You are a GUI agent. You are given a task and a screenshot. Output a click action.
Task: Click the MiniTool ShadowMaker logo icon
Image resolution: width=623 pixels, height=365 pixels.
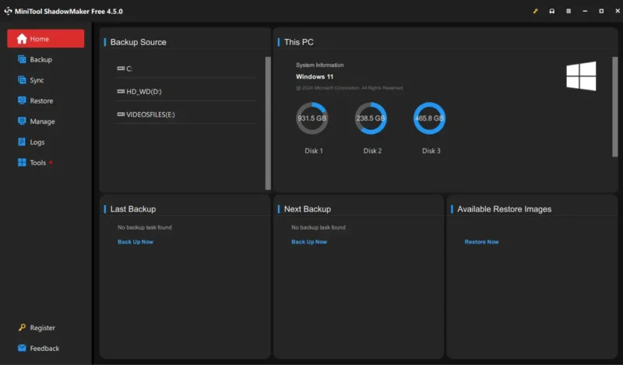click(x=8, y=11)
